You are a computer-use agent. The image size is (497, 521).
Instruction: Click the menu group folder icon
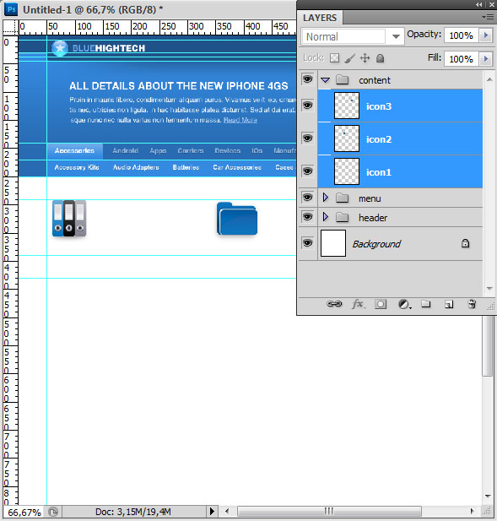(x=342, y=198)
